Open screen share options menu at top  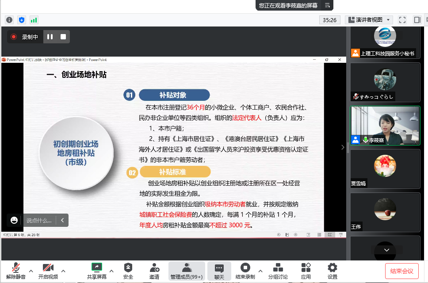(327, 5)
